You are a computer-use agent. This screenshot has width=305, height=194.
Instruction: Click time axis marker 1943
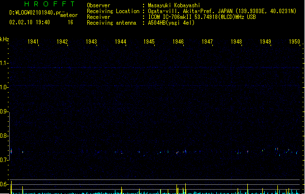pos(91,42)
